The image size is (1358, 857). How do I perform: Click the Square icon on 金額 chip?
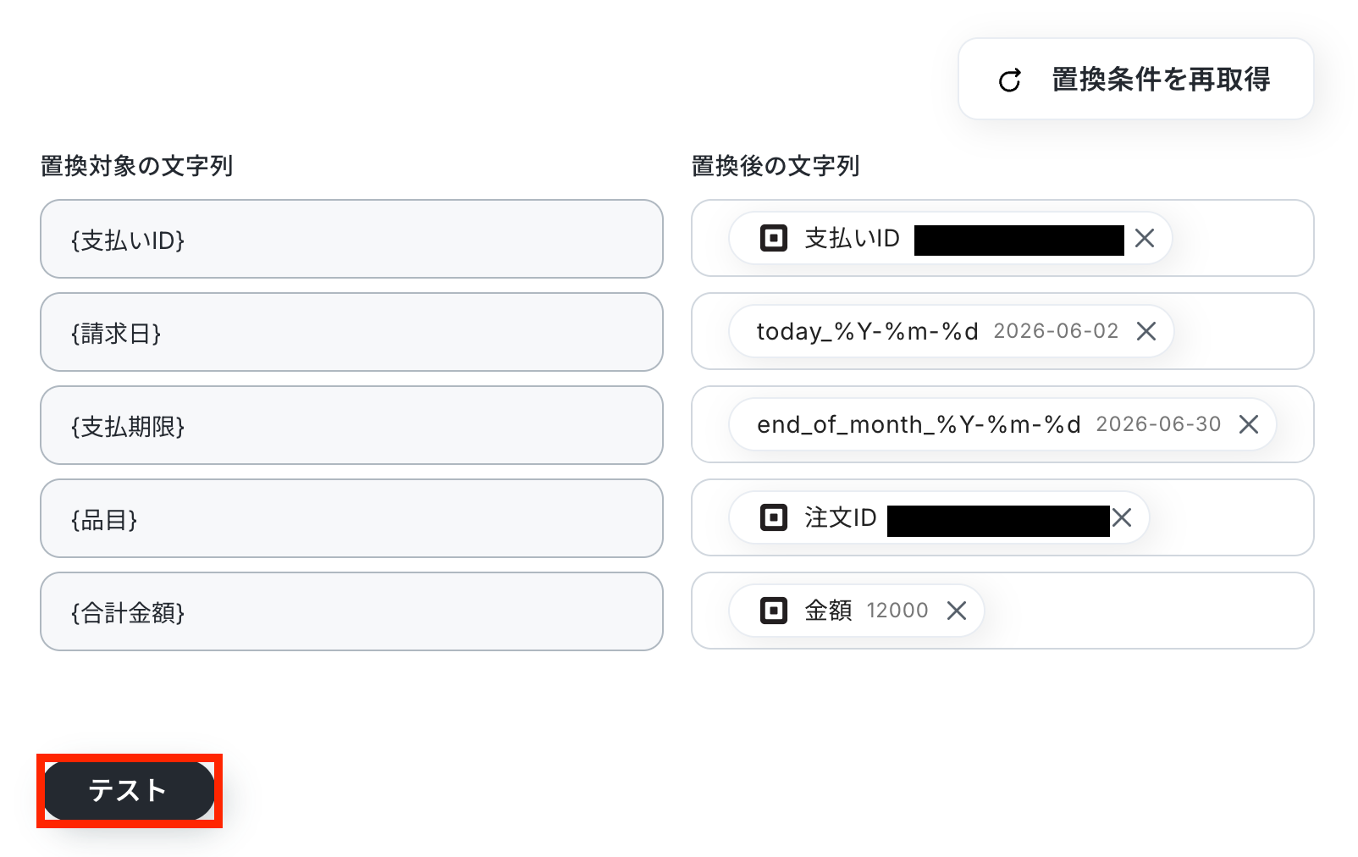point(774,611)
